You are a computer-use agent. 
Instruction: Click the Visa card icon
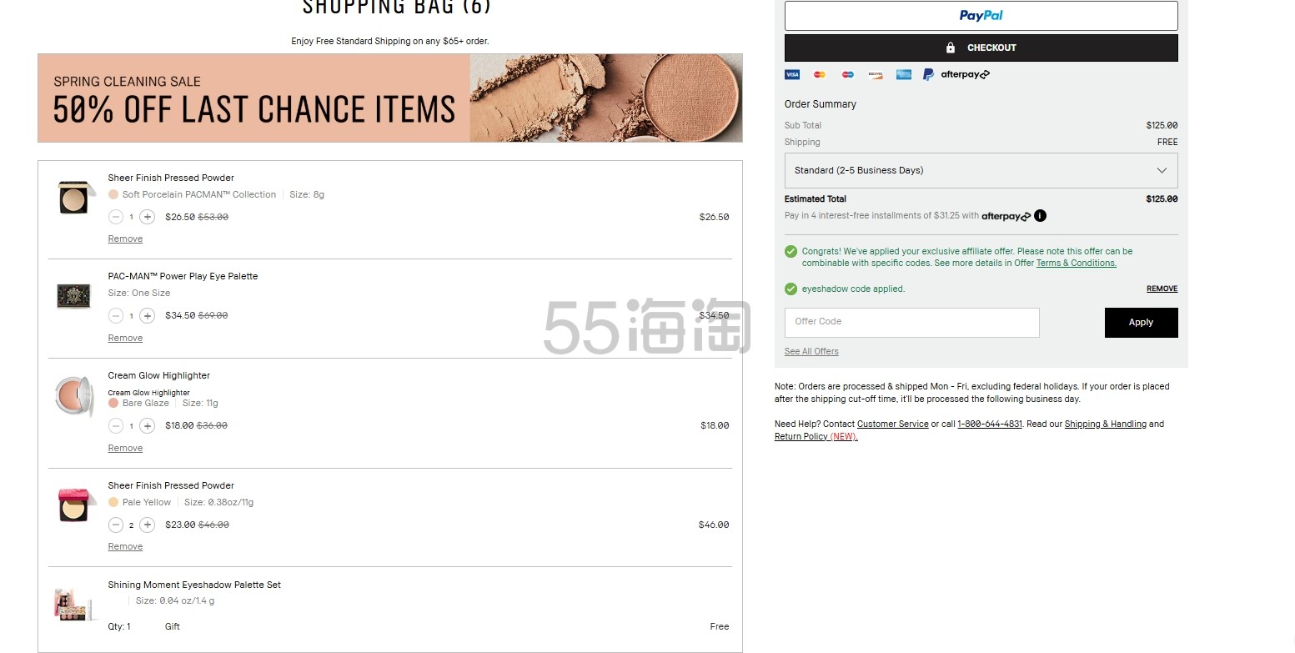click(x=792, y=74)
